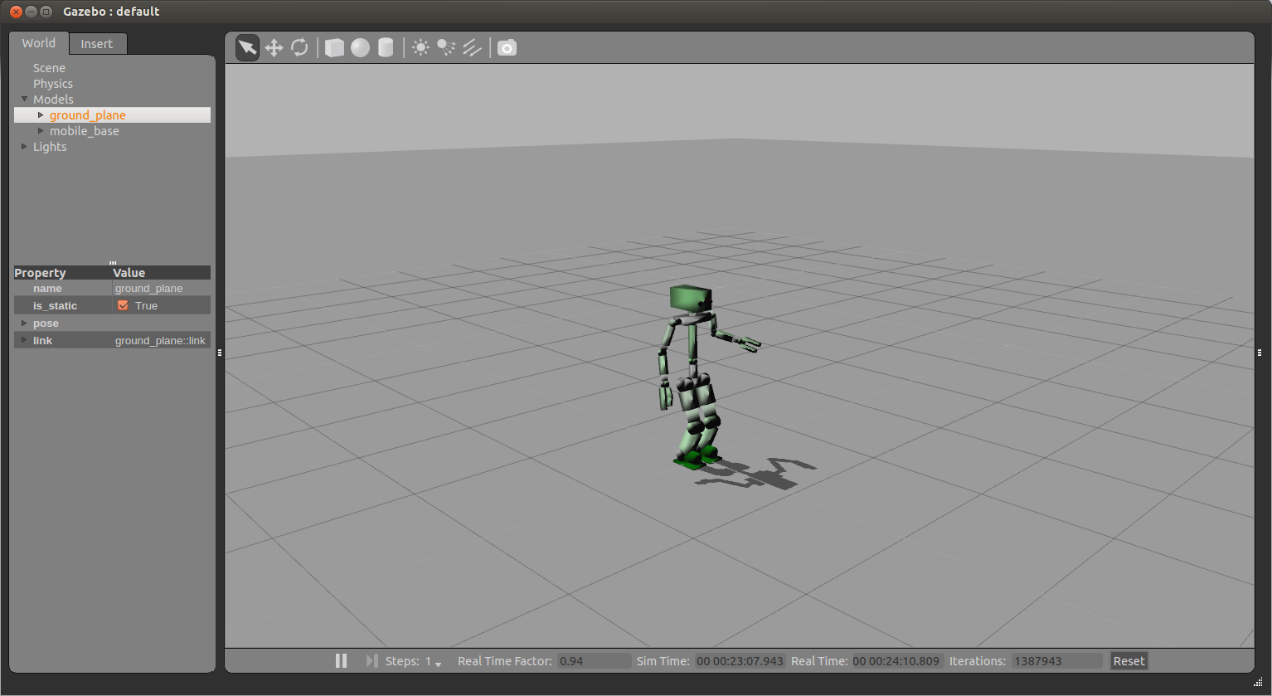Screen dimensions: 1272x696
Task: Expand the Lights tree node
Action: [24, 147]
